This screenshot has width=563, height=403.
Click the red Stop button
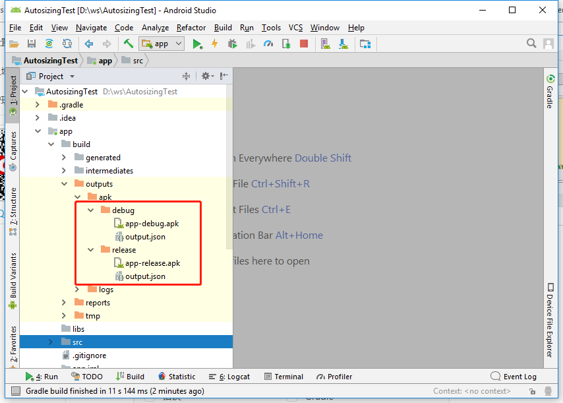tap(304, 44)
